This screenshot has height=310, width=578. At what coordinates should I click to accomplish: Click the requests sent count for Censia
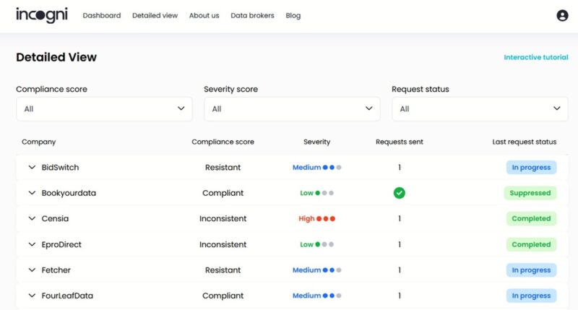pyautogui.click(x=400, y=218)
